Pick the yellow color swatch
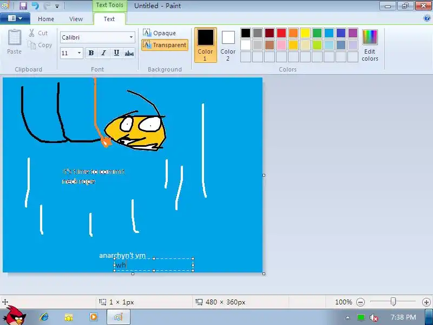 (305, 33)
